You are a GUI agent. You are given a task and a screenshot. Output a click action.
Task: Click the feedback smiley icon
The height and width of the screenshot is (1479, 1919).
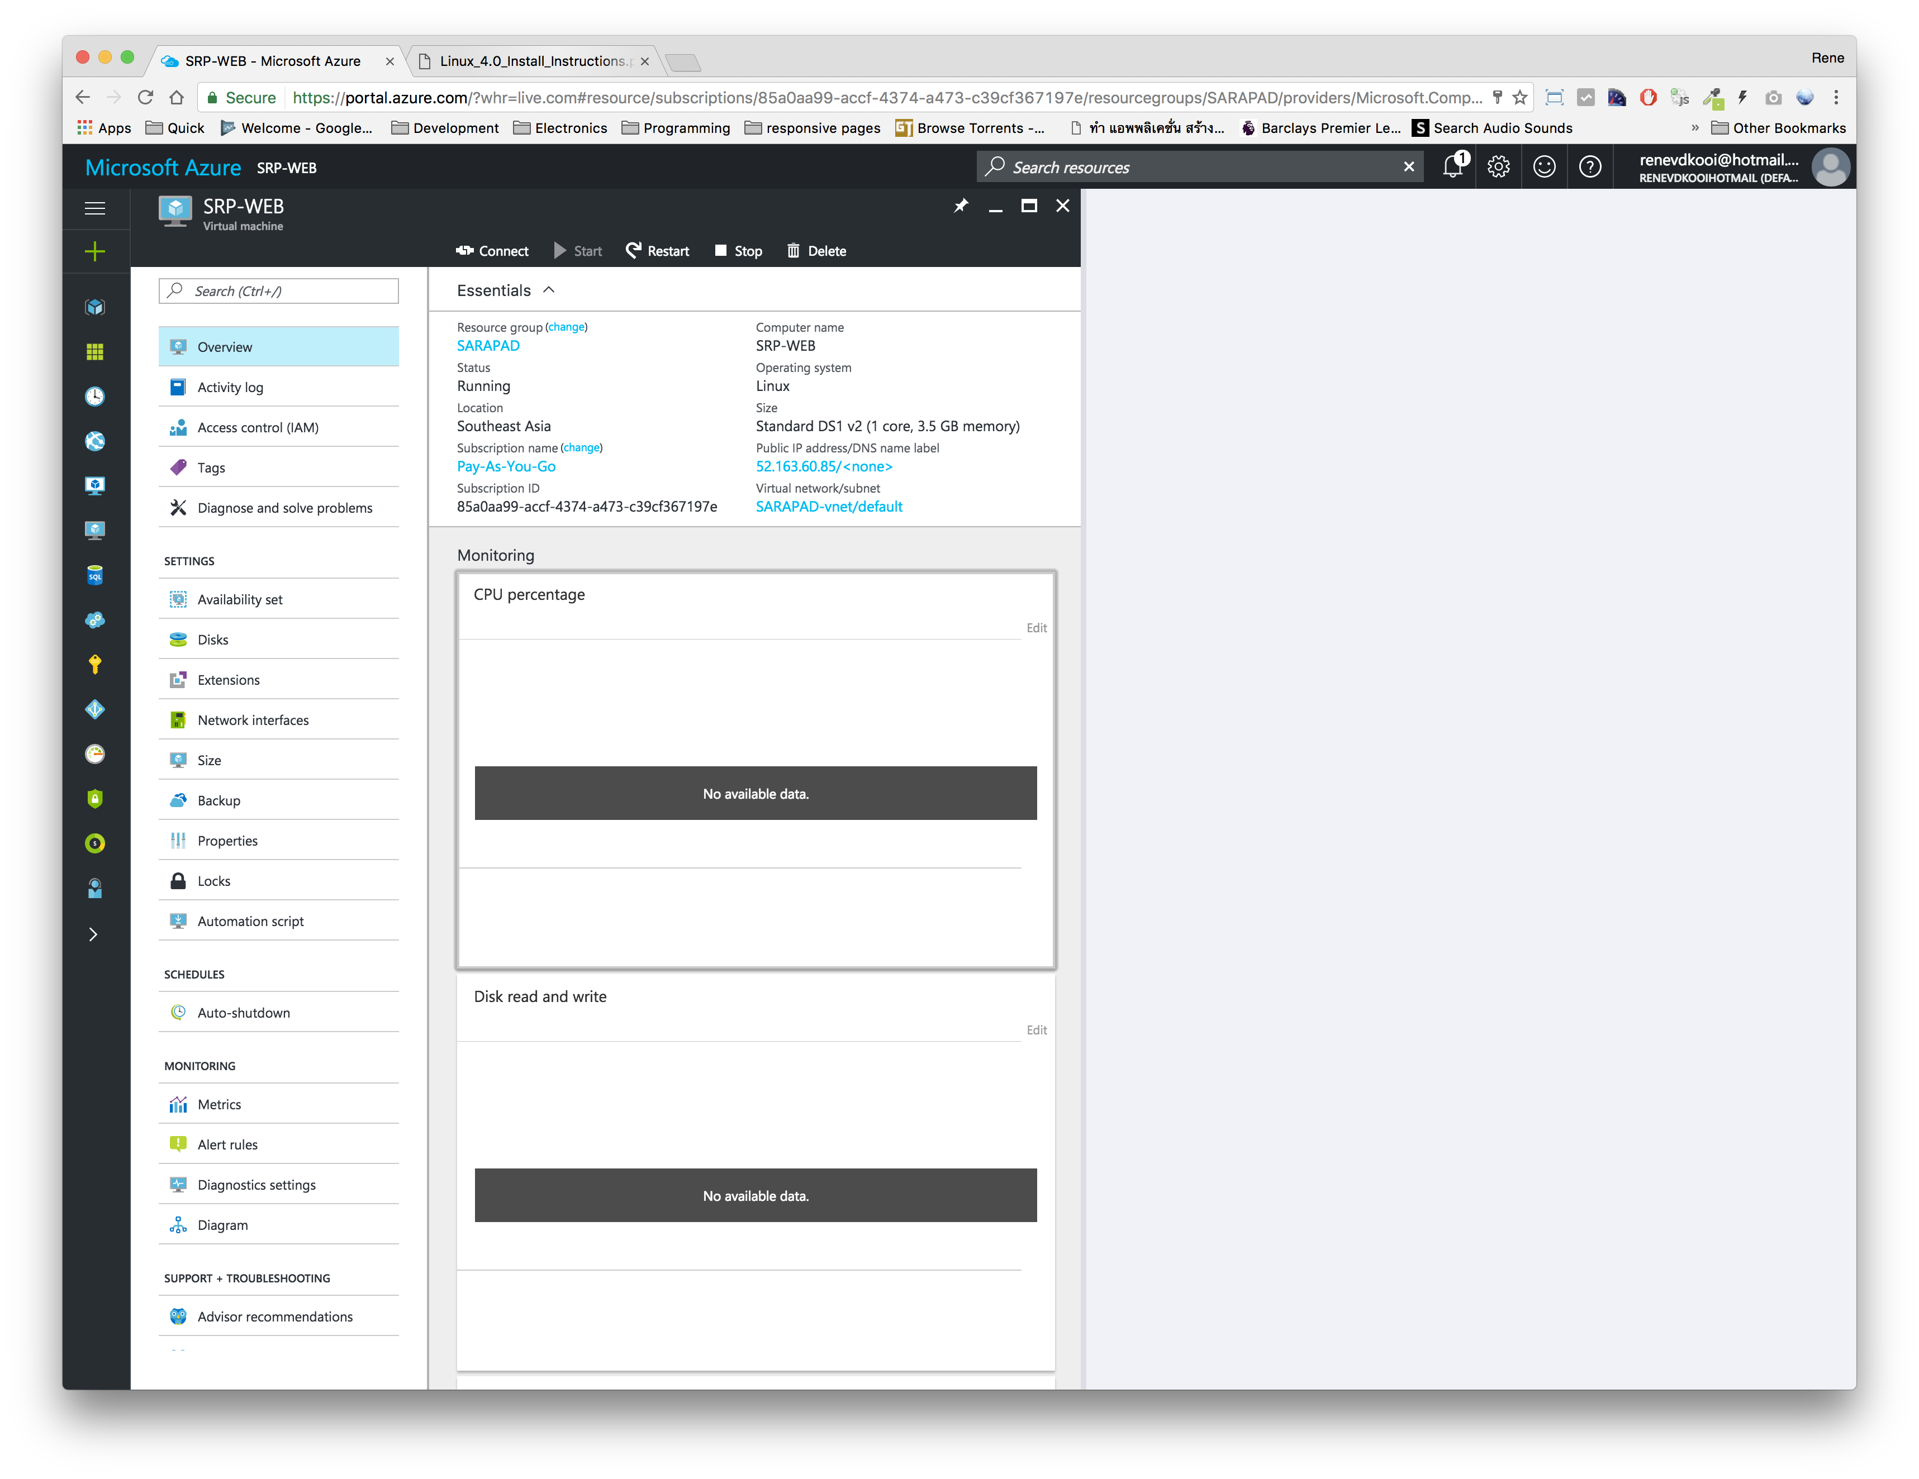1544,167
